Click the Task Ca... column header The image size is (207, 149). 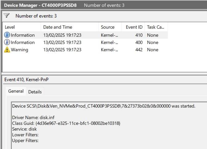point(156,27)
